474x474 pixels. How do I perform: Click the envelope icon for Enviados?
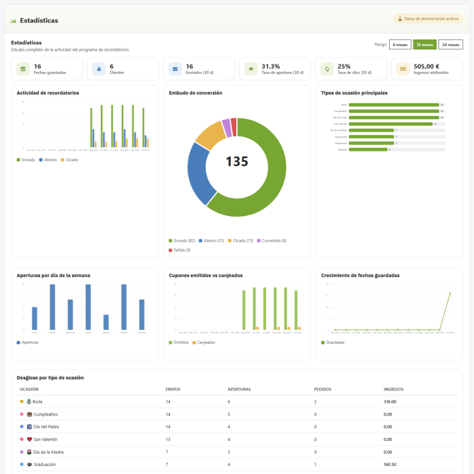click(x=175, y=69)
